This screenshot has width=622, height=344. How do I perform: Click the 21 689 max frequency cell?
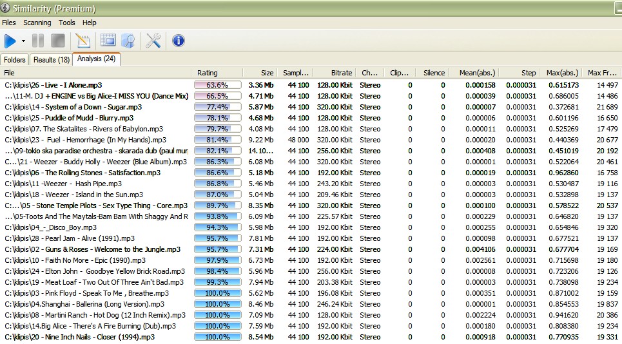point(607,107)
